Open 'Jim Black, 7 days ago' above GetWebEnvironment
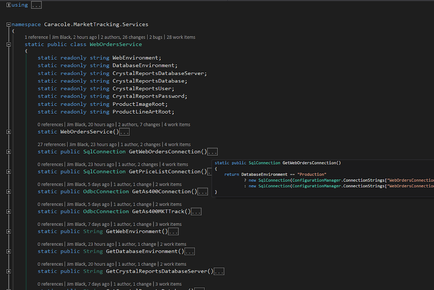434x290 pixels. pos(88,224)
